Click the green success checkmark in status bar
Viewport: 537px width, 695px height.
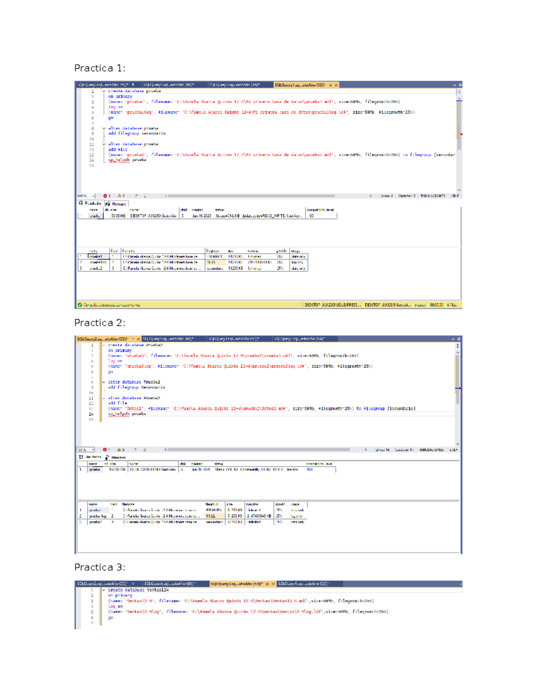pos(79,305)
